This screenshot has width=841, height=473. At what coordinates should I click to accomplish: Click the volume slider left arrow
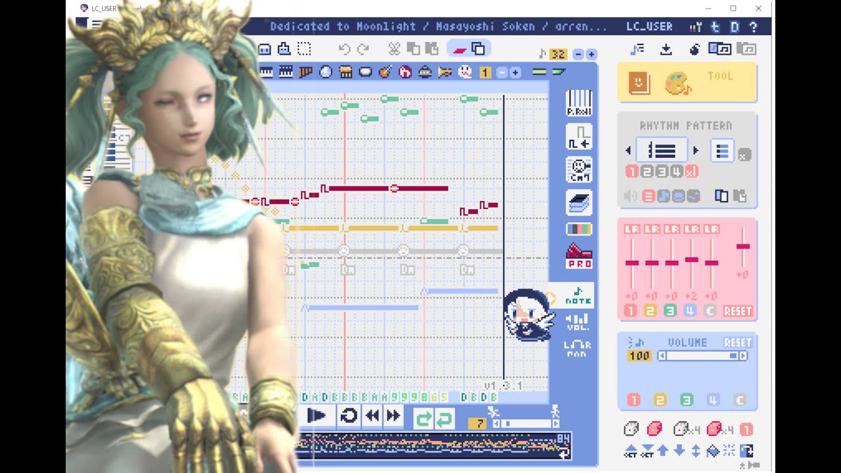click(x=662, y=356)
